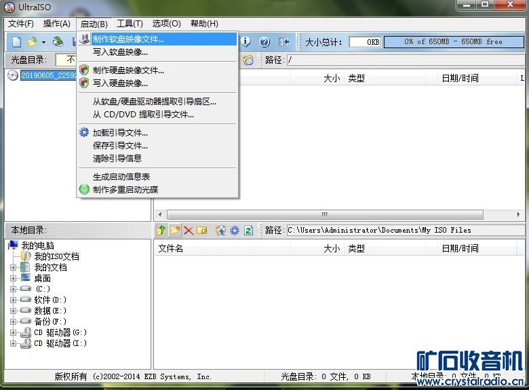Click the horizontal scrollbar thumb in image pane

click(x=325, y=214)
